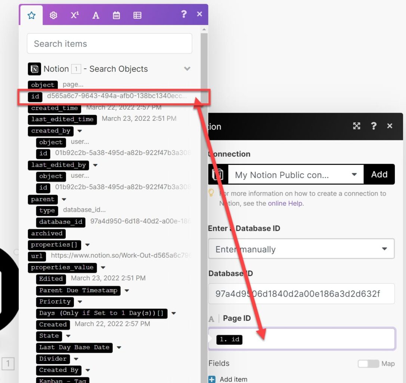
Task: Open the Enter manually dropdown
Action: [301, 249]
